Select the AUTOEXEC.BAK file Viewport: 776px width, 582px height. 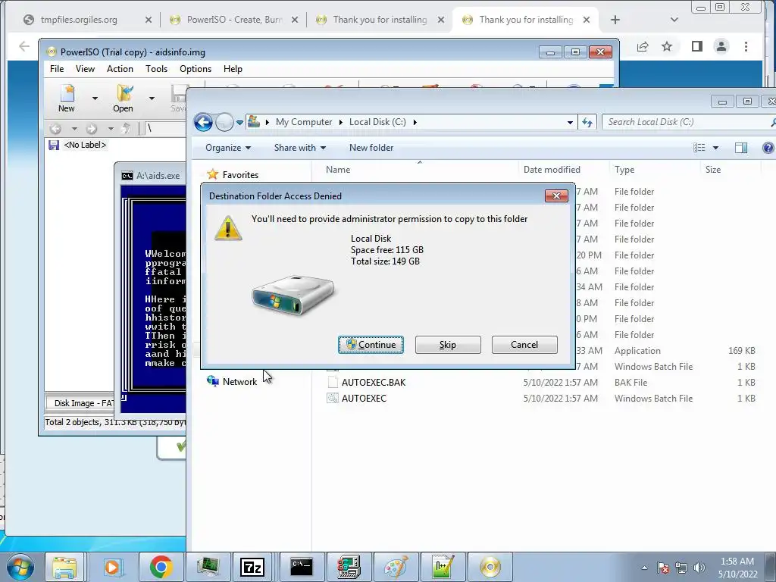pos(373,383)
